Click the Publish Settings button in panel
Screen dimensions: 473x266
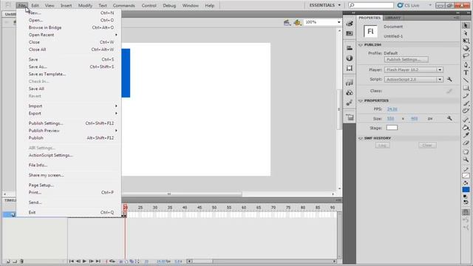[x=406, y=59]
